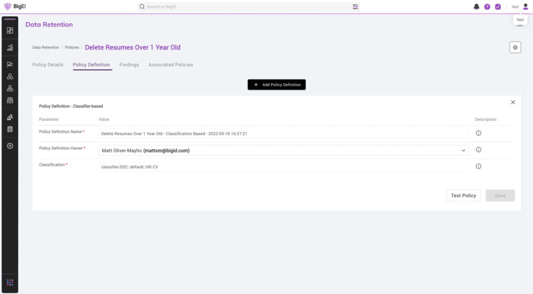Image resolution: width=533 pixels, height=294 pixels.
Task: Switch to the Findings tab
Action: click(x=129, y=65)
